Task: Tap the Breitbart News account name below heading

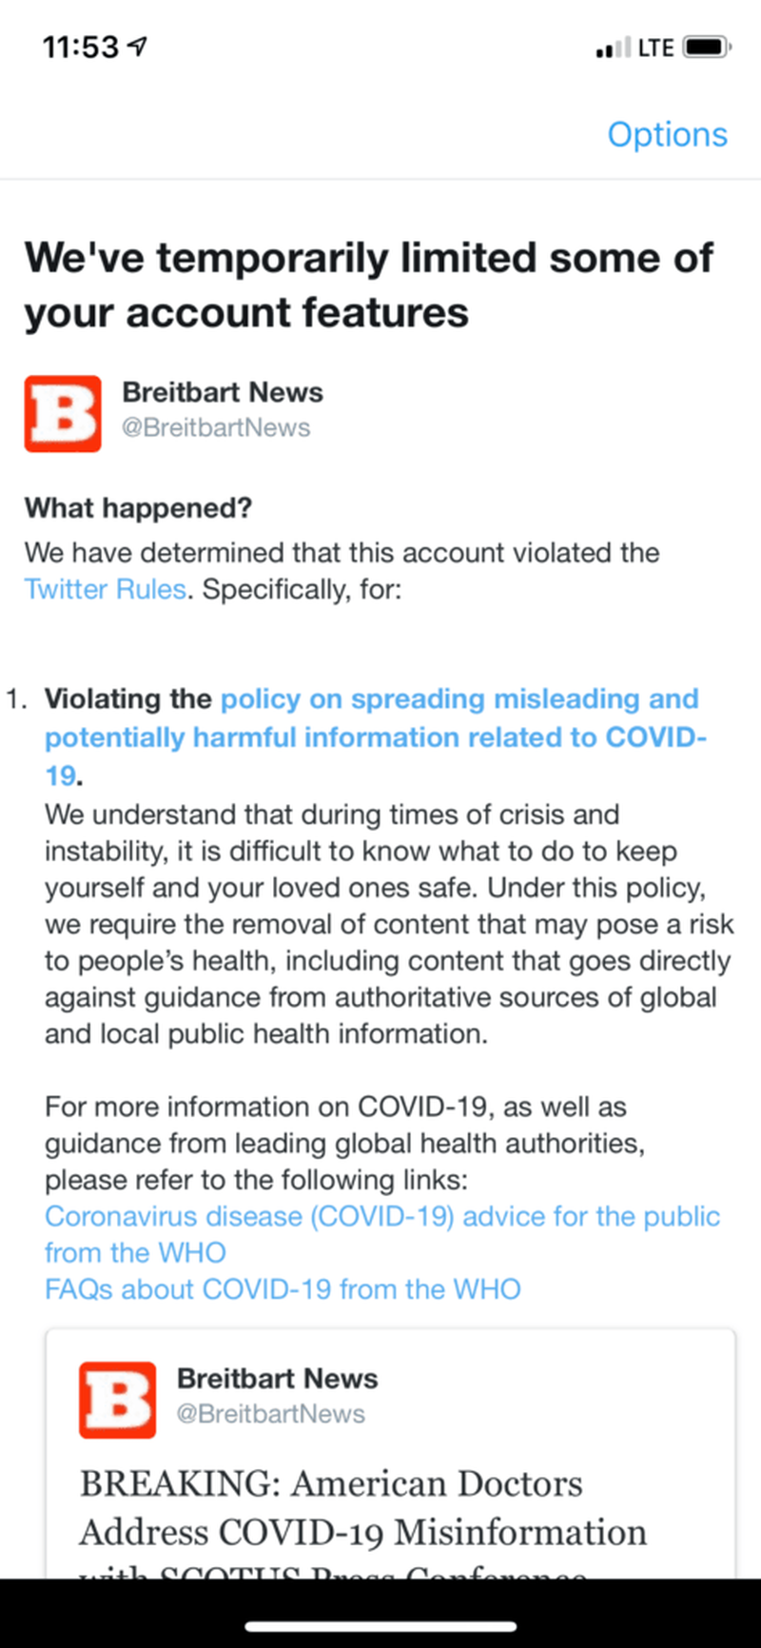Action: coord(223,392)
